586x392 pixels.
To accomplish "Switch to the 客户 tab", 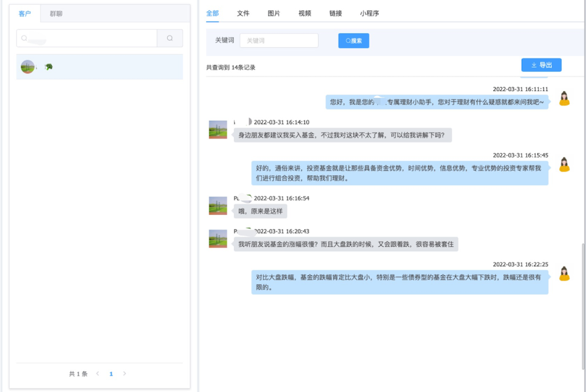I will [25, 13].
